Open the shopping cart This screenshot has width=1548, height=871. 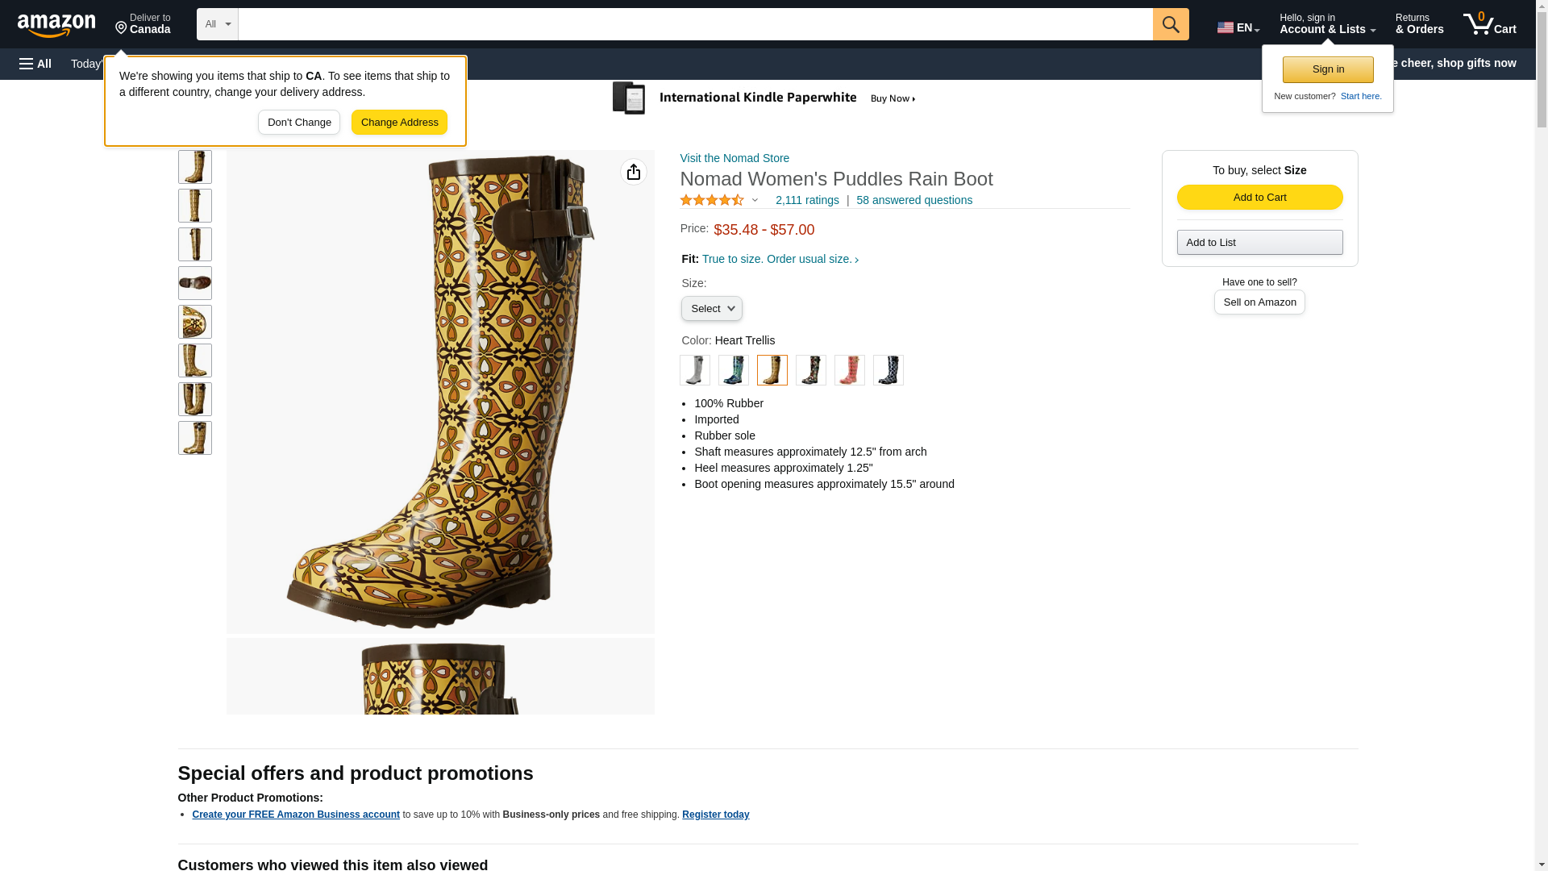click(1489, 24)
